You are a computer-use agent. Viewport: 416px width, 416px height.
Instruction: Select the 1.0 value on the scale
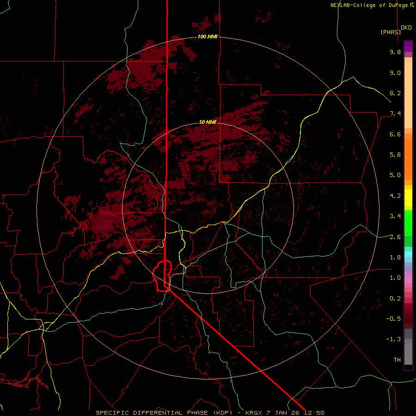(395, 277)
